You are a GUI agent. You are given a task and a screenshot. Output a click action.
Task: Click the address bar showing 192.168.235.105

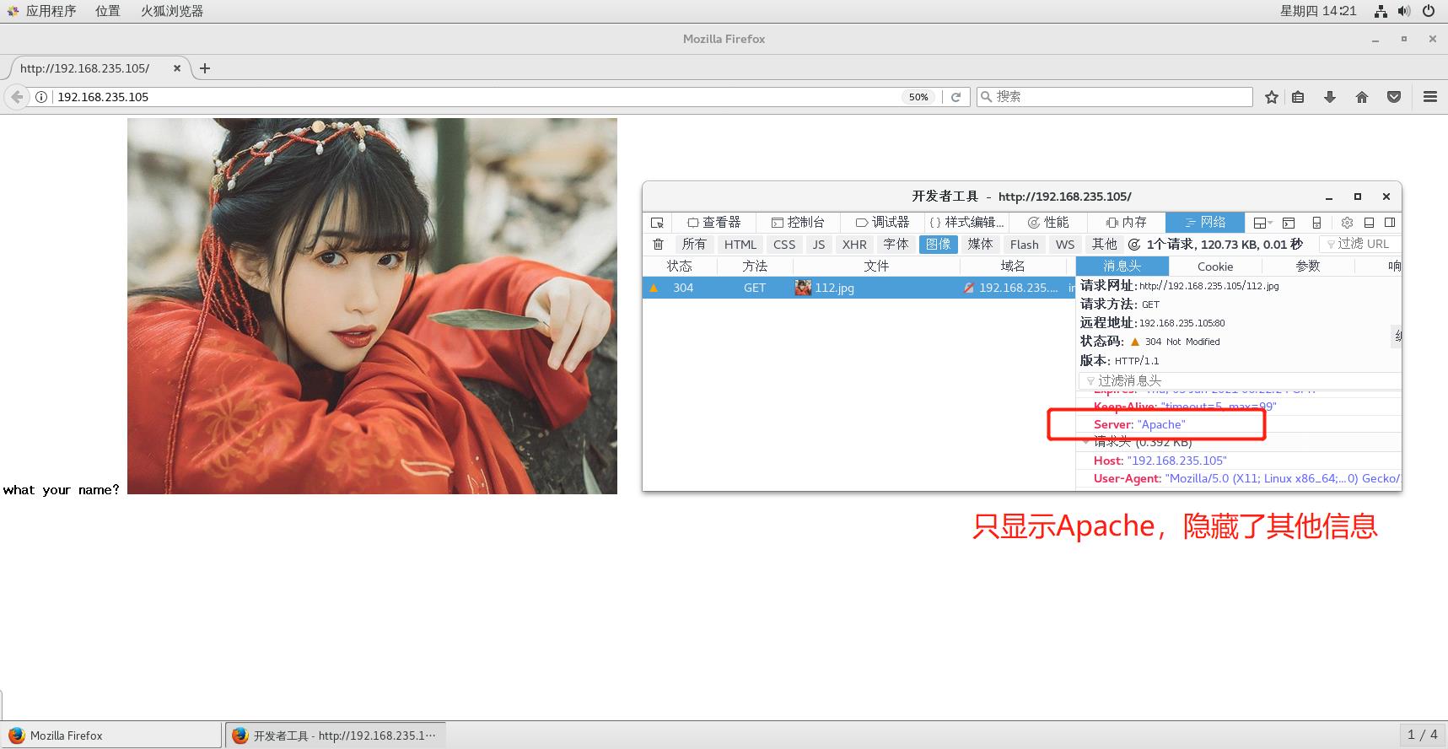coord(476,97)
